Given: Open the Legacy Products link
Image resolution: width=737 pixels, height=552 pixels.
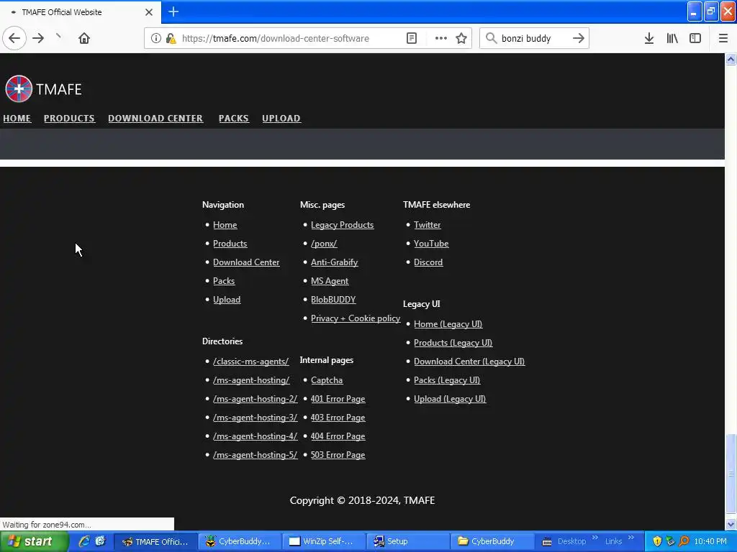Looking at the screenshot, I should point(342,225).
